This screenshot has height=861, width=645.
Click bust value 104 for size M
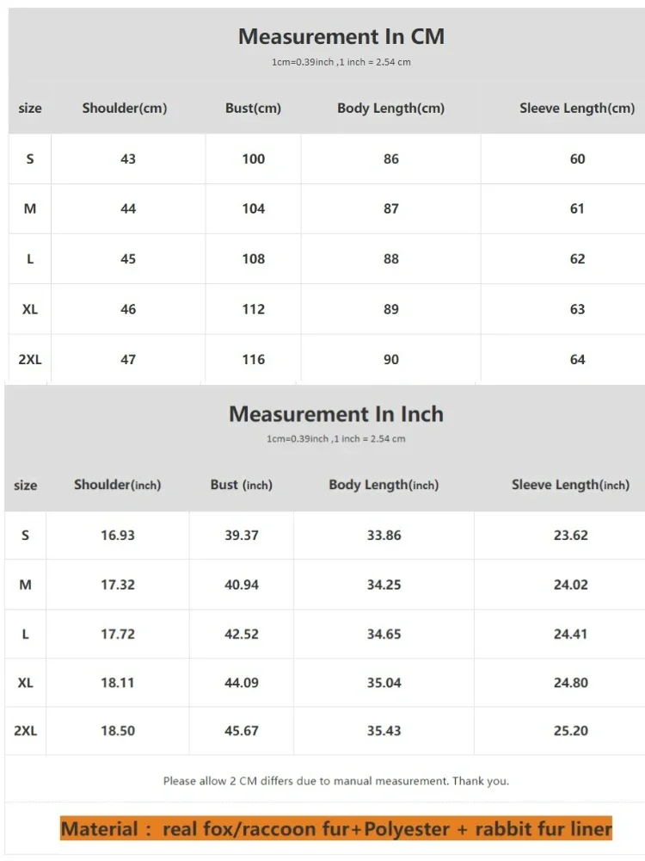(253, 209)
